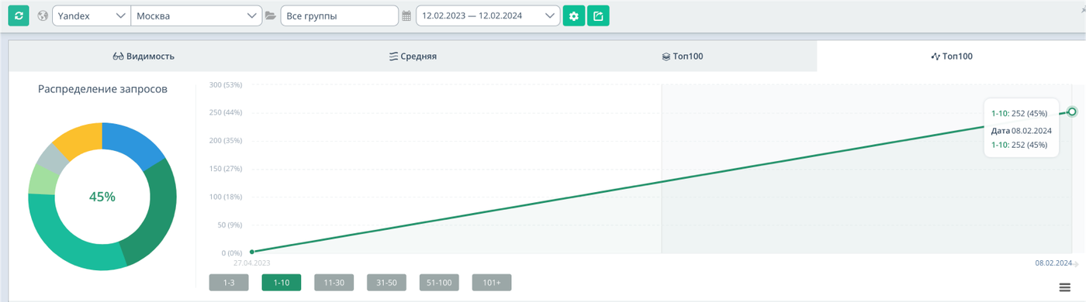Open the date range dropdown 12.02.2023 — 12.02.2024
This screenshot has width=1086, height=302.
(x=488, y=15)
